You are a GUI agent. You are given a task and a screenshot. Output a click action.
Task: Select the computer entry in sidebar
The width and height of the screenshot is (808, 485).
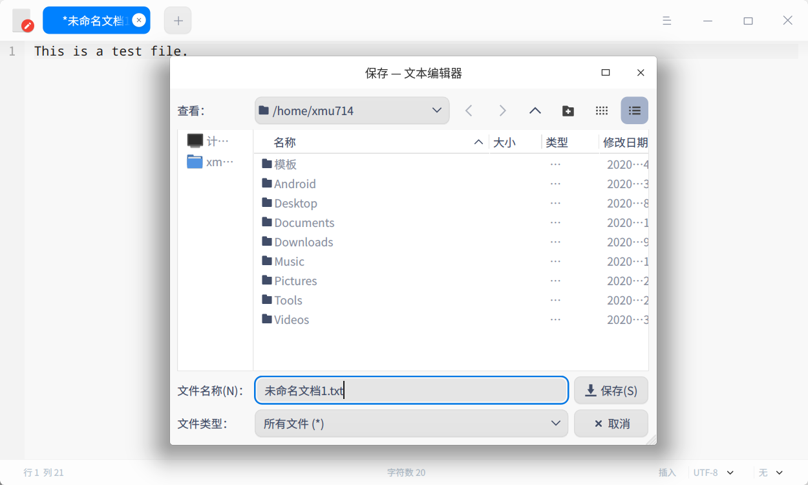(x=208, y=140)
